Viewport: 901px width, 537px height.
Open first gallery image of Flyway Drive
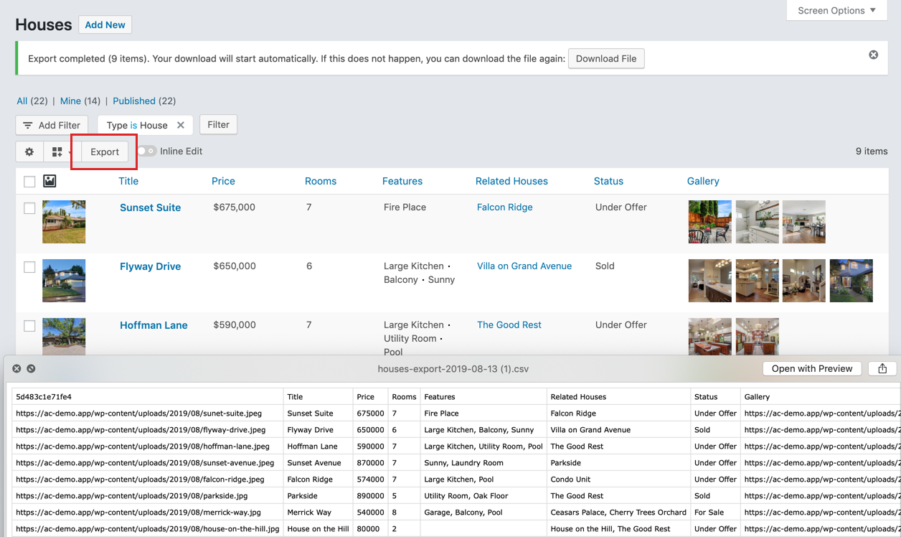pos(710,281)
